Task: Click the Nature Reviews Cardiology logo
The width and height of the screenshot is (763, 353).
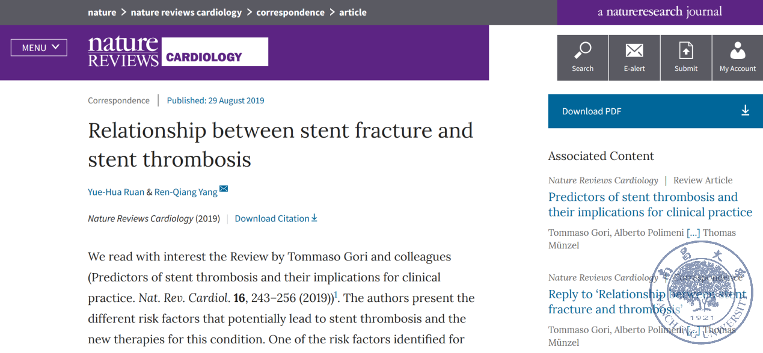Action: pyautogui.click(x=177, y=51)
